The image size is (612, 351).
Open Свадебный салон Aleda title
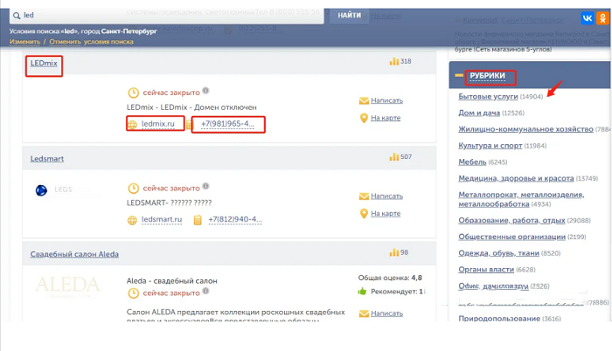(74, 254)
